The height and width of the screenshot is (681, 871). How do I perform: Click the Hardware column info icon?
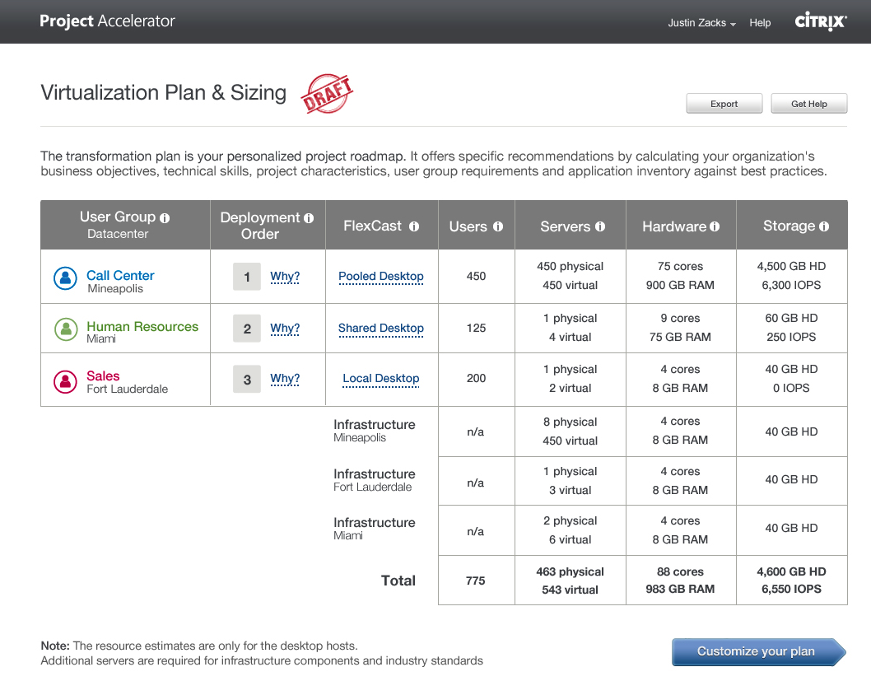[x=715, y=226]
